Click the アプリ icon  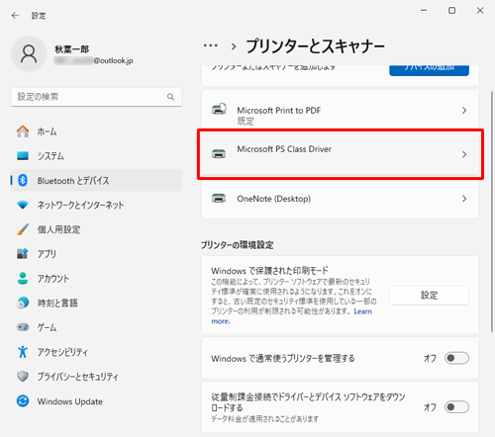23,254
